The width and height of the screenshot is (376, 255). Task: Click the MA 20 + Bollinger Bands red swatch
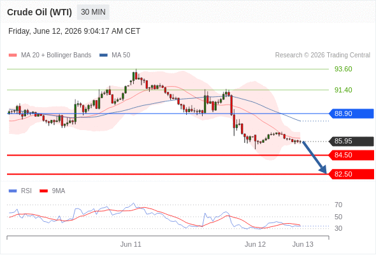coord(13,55)
